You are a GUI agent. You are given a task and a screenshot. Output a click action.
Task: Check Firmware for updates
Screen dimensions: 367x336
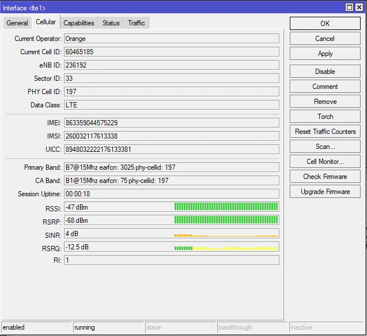point(325,176)
